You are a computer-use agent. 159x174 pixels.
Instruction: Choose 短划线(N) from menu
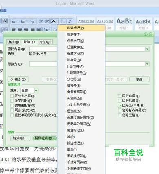click(x=81, y=111)
